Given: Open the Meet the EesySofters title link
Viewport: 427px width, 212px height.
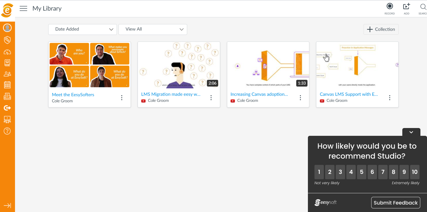Looking at the screenshot, I should click(73, 95).
